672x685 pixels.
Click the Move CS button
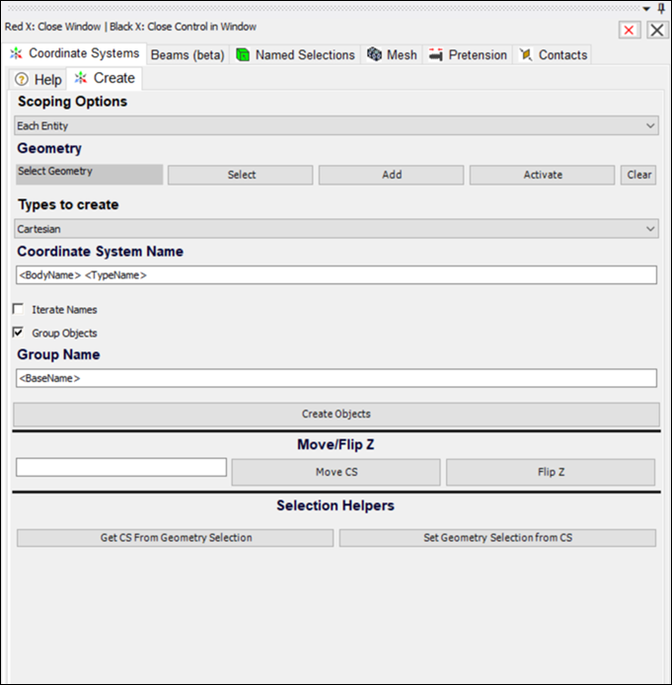click(336, 472)
